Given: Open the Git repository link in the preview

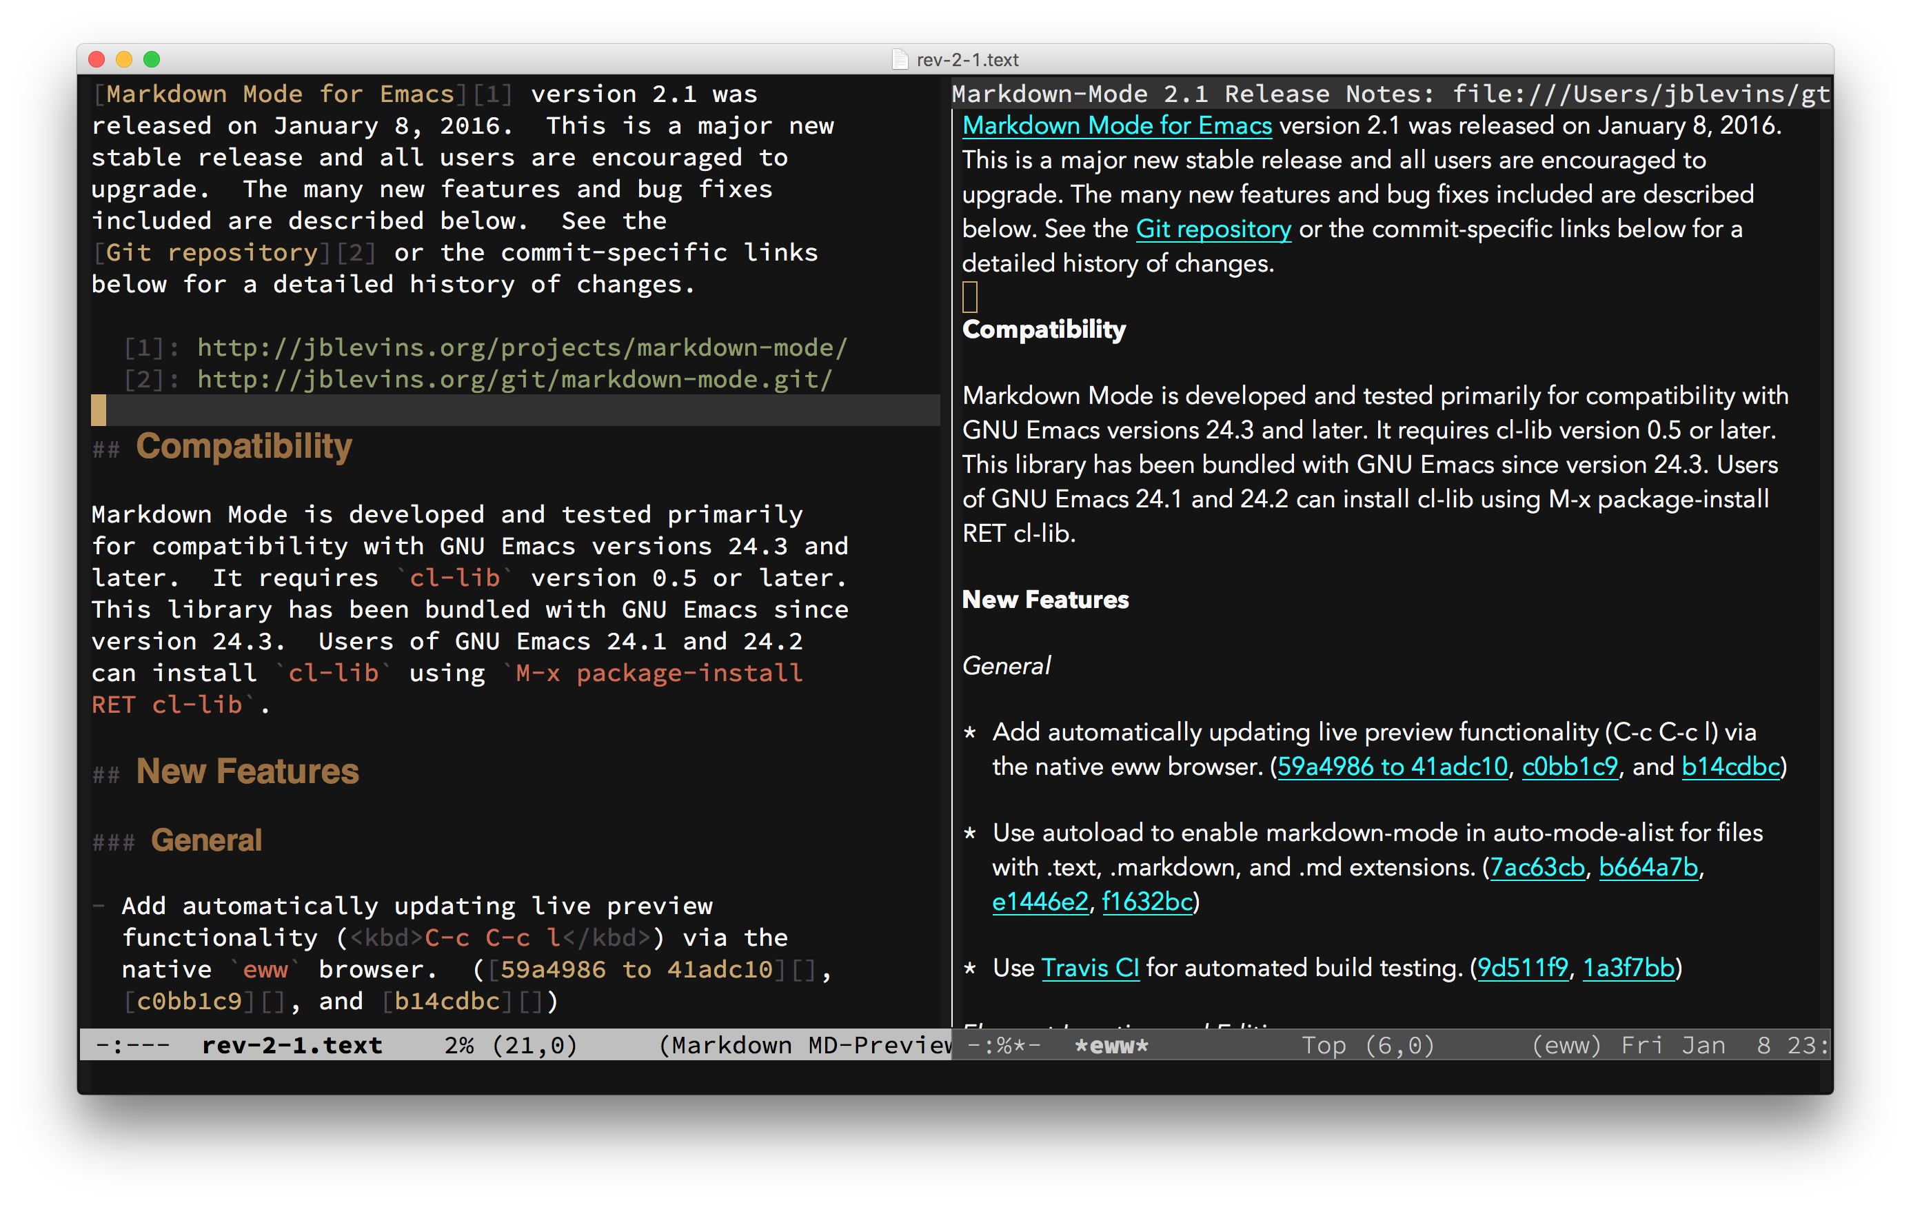Looking at the screenshot, I should (x=1213, y=229).
